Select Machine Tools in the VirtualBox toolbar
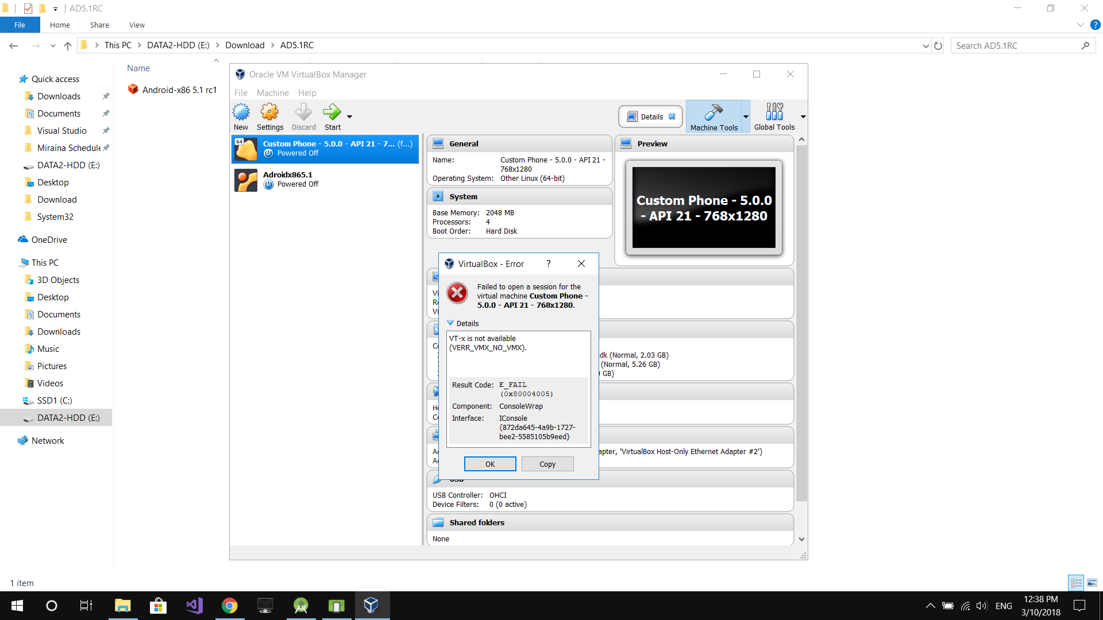This screenshot has width=1103, height=620. coord(714,117)
